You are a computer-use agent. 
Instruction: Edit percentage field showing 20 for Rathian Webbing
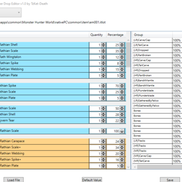click(x=113, y=154)
